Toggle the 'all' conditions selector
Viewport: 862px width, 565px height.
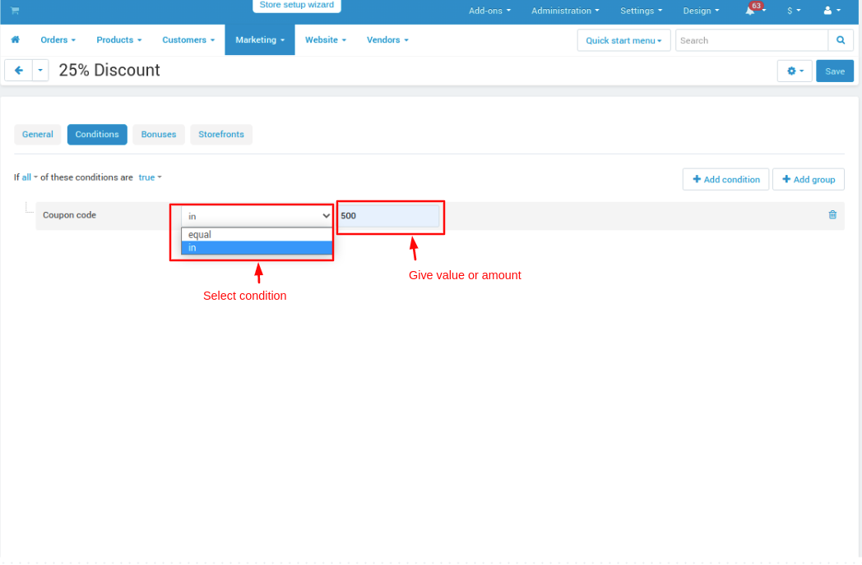point(29,177)
